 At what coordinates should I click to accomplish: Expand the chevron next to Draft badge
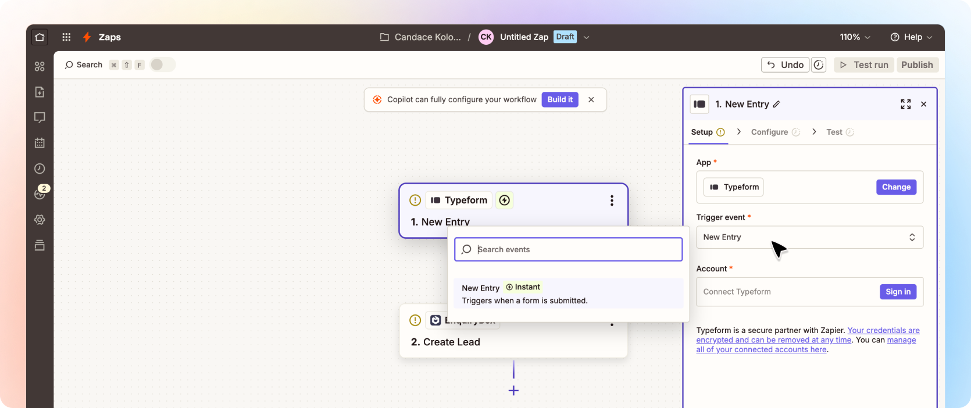(x=586, y=37)
